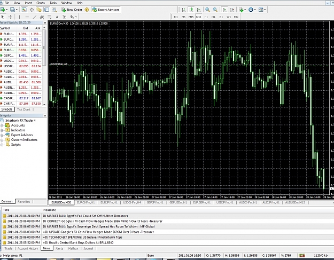
Task: Zoom out on the chart
Action: [215, 10]
